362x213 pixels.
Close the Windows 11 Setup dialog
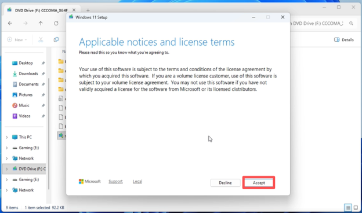click(283, 17)
